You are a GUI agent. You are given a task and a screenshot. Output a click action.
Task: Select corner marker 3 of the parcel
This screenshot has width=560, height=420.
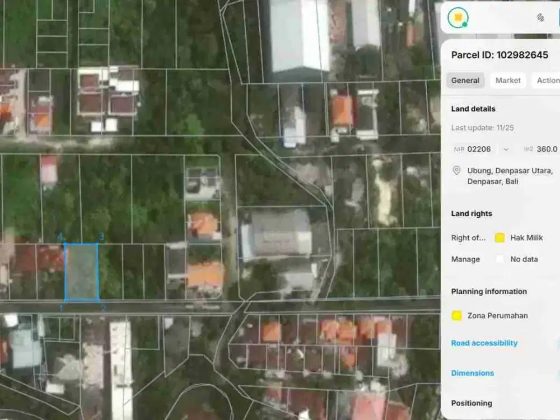[101, 239]
